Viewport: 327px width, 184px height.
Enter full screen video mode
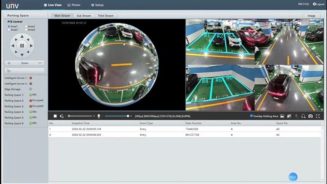318,116
